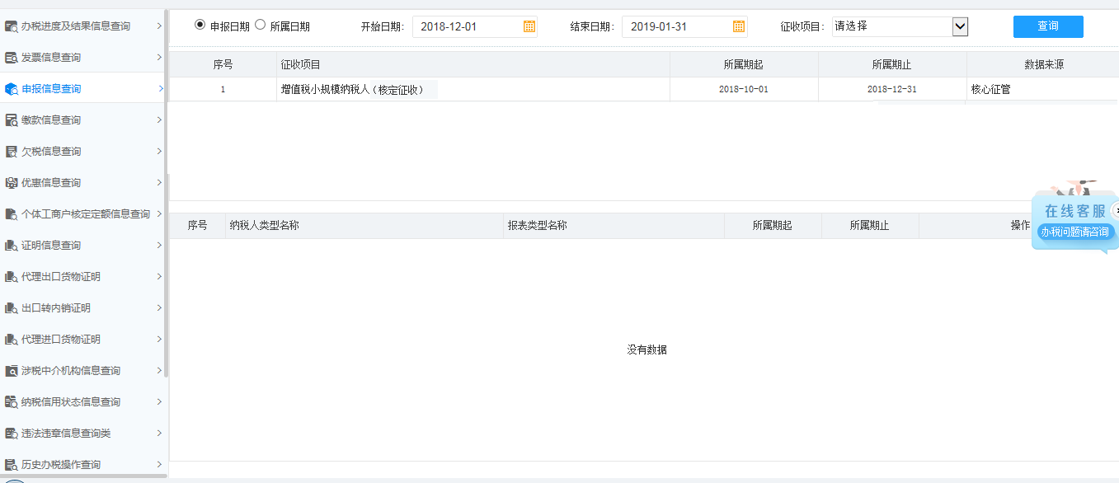
Task: Click the 开始日期 input field
Action: (x=467, y=26)
